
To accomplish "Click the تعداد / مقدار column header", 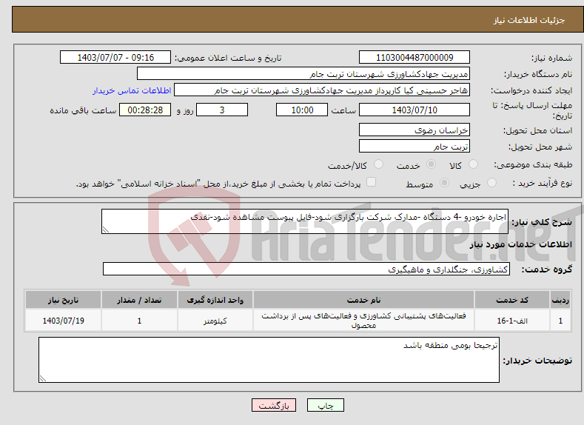I will tap(139, 300).
